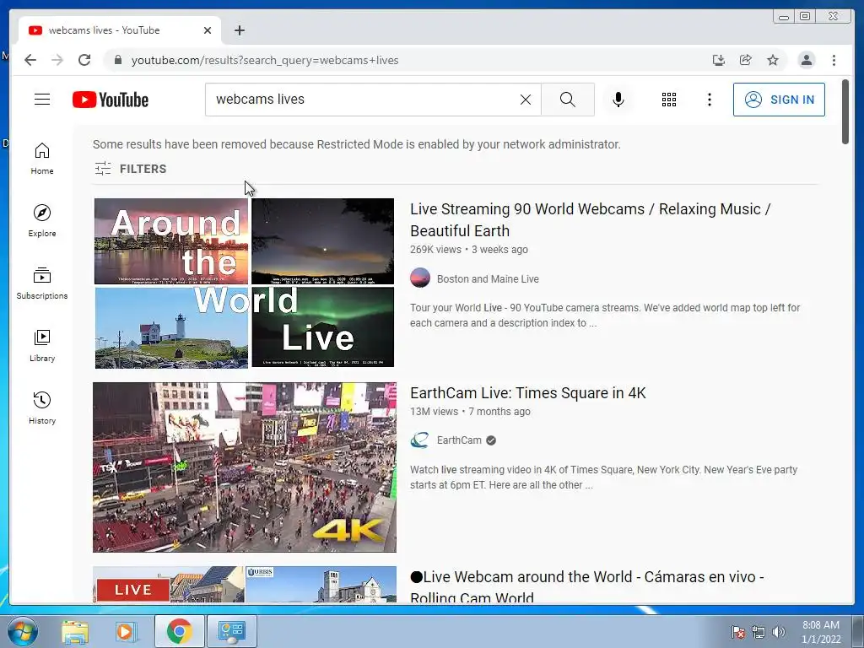Open Windows Media Player from the taskbar
Viewport: 864px width, 648px height.
[x=126, y=631]
